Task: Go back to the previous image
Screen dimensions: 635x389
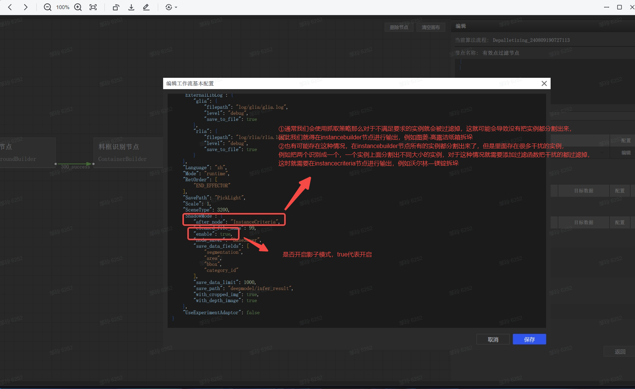Action: pyautogui.click(x=10, y=7)
